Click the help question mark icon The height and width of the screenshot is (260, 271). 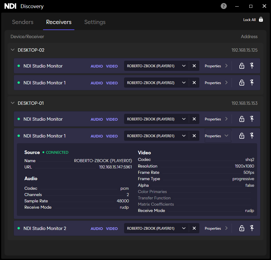point(224,6)
